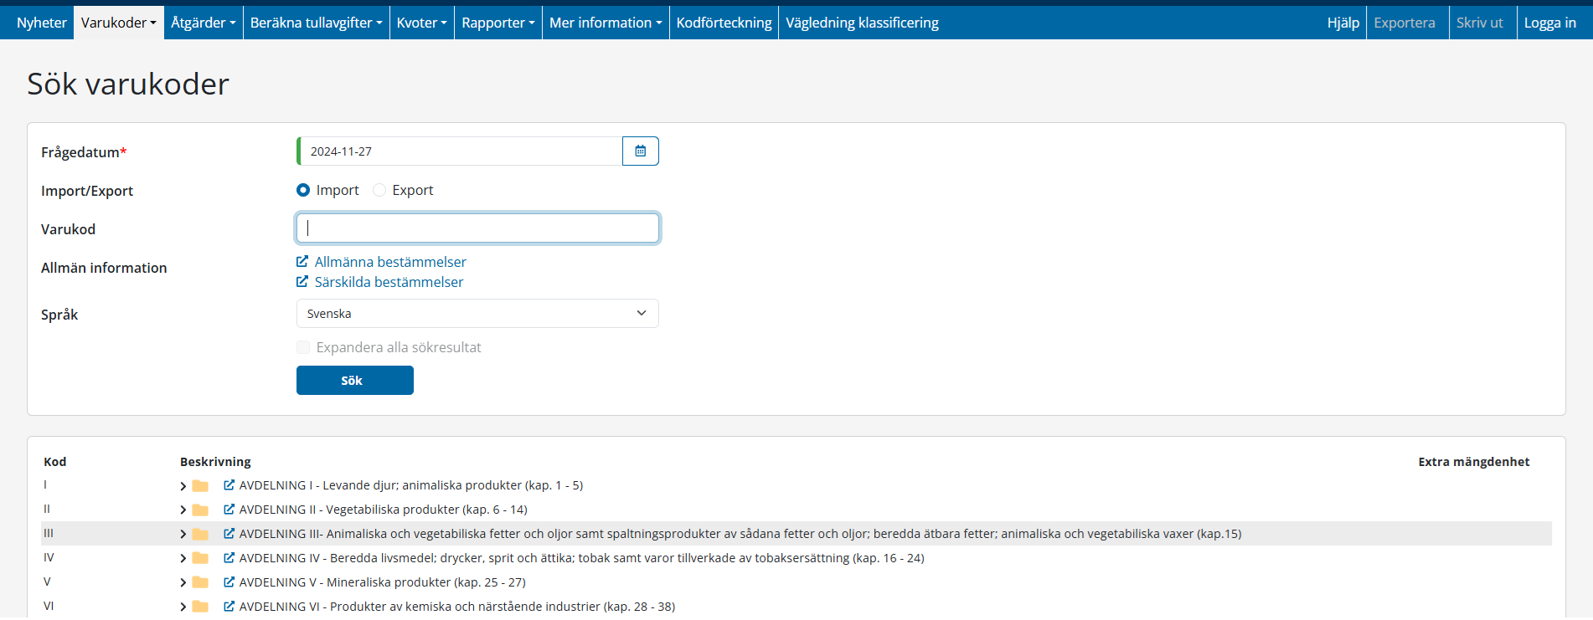
Task: Click the folder icon for AVDELNING III
Action: click(x=200, y=534)
